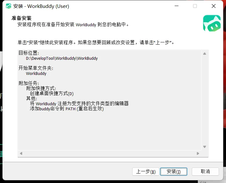The width and height of the screenshot is (226, 183).
Task: Click the horizontal scroll-left arrow
Action: click(x=21, y=154)
